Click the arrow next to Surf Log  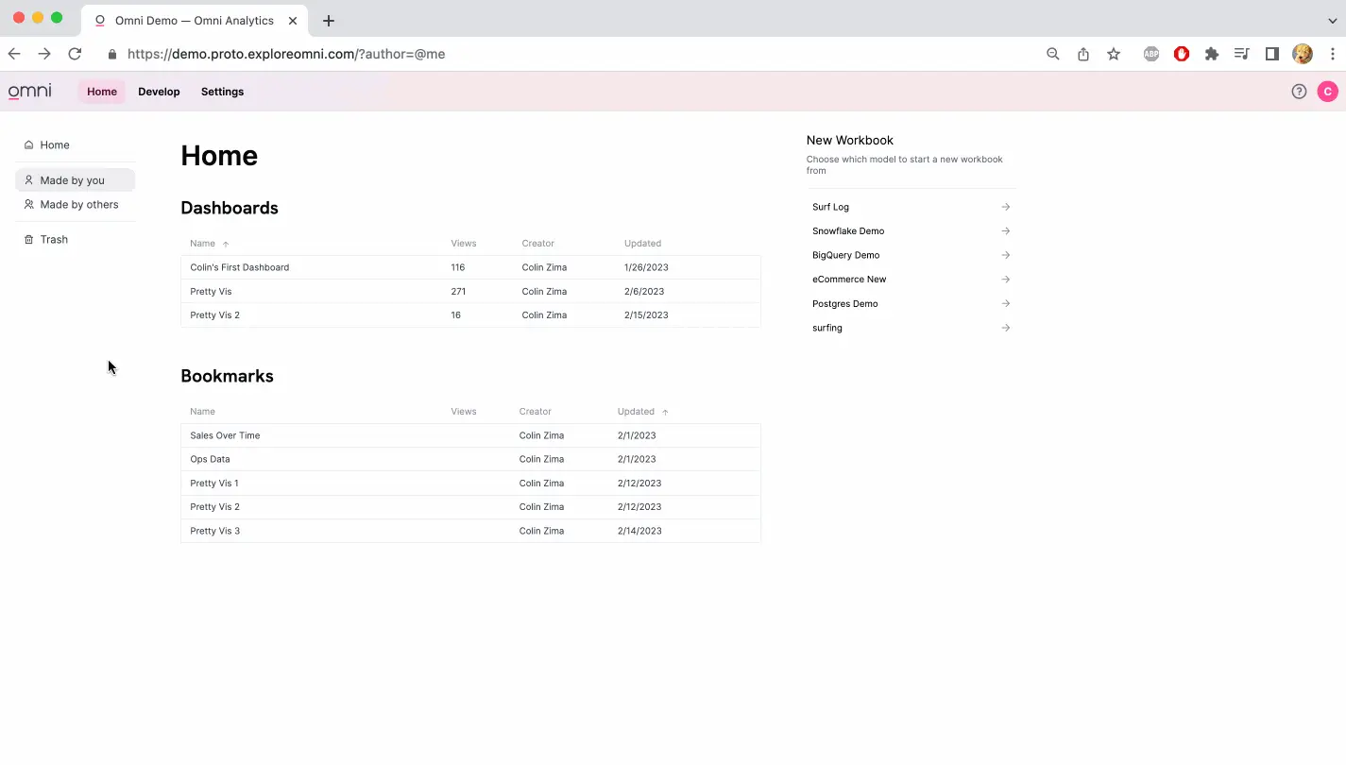click(1005, 207)
